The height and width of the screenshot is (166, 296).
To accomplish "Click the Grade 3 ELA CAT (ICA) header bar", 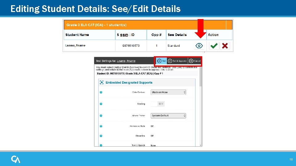I will (x=148, y=25).
